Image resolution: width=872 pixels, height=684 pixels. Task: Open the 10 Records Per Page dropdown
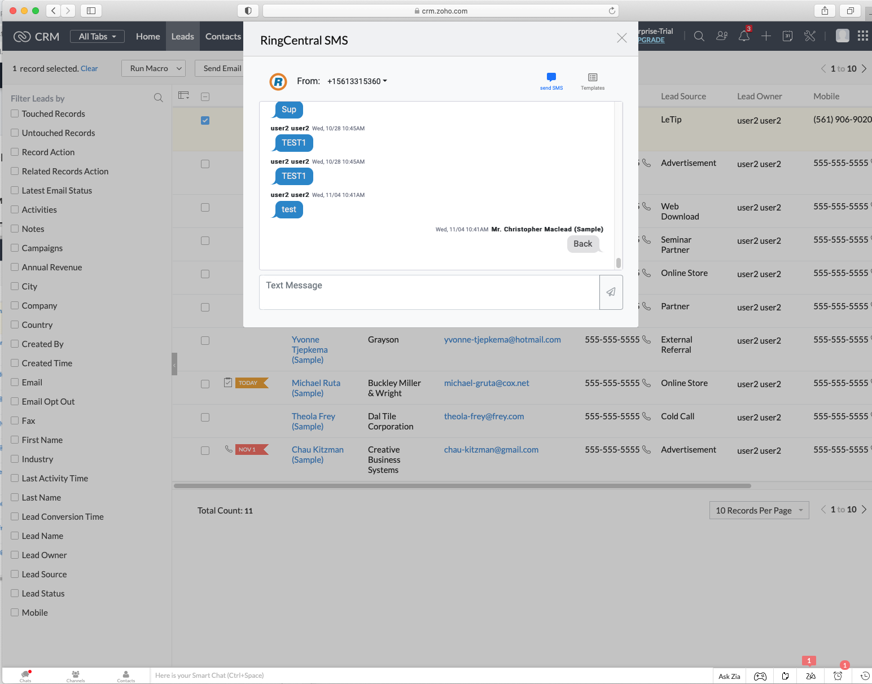click(x=759, y=510)
